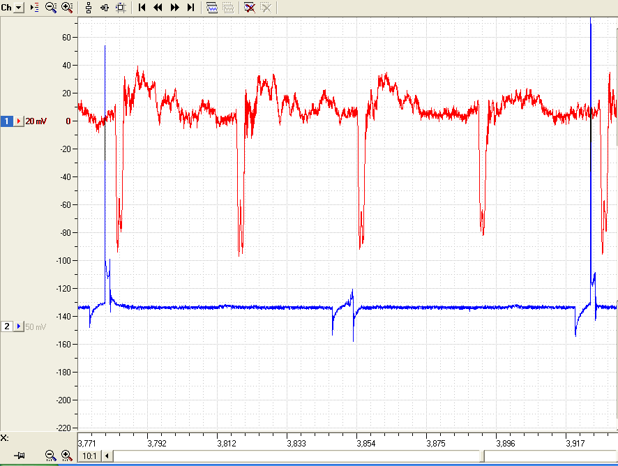Open the Ch channel dropdown

pos(19,8)
